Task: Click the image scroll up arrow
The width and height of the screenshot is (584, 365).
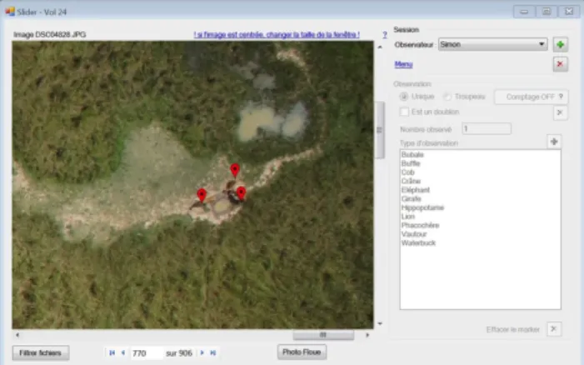Action: point(380,47)
